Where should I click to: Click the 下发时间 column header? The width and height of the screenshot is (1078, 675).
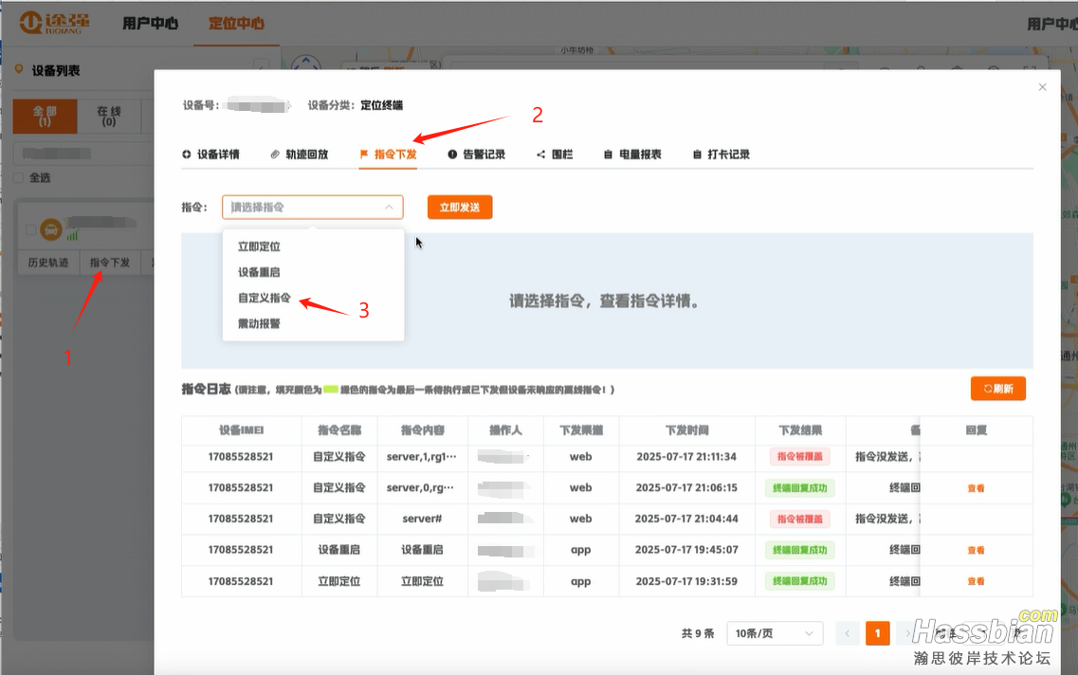[686, 430]
